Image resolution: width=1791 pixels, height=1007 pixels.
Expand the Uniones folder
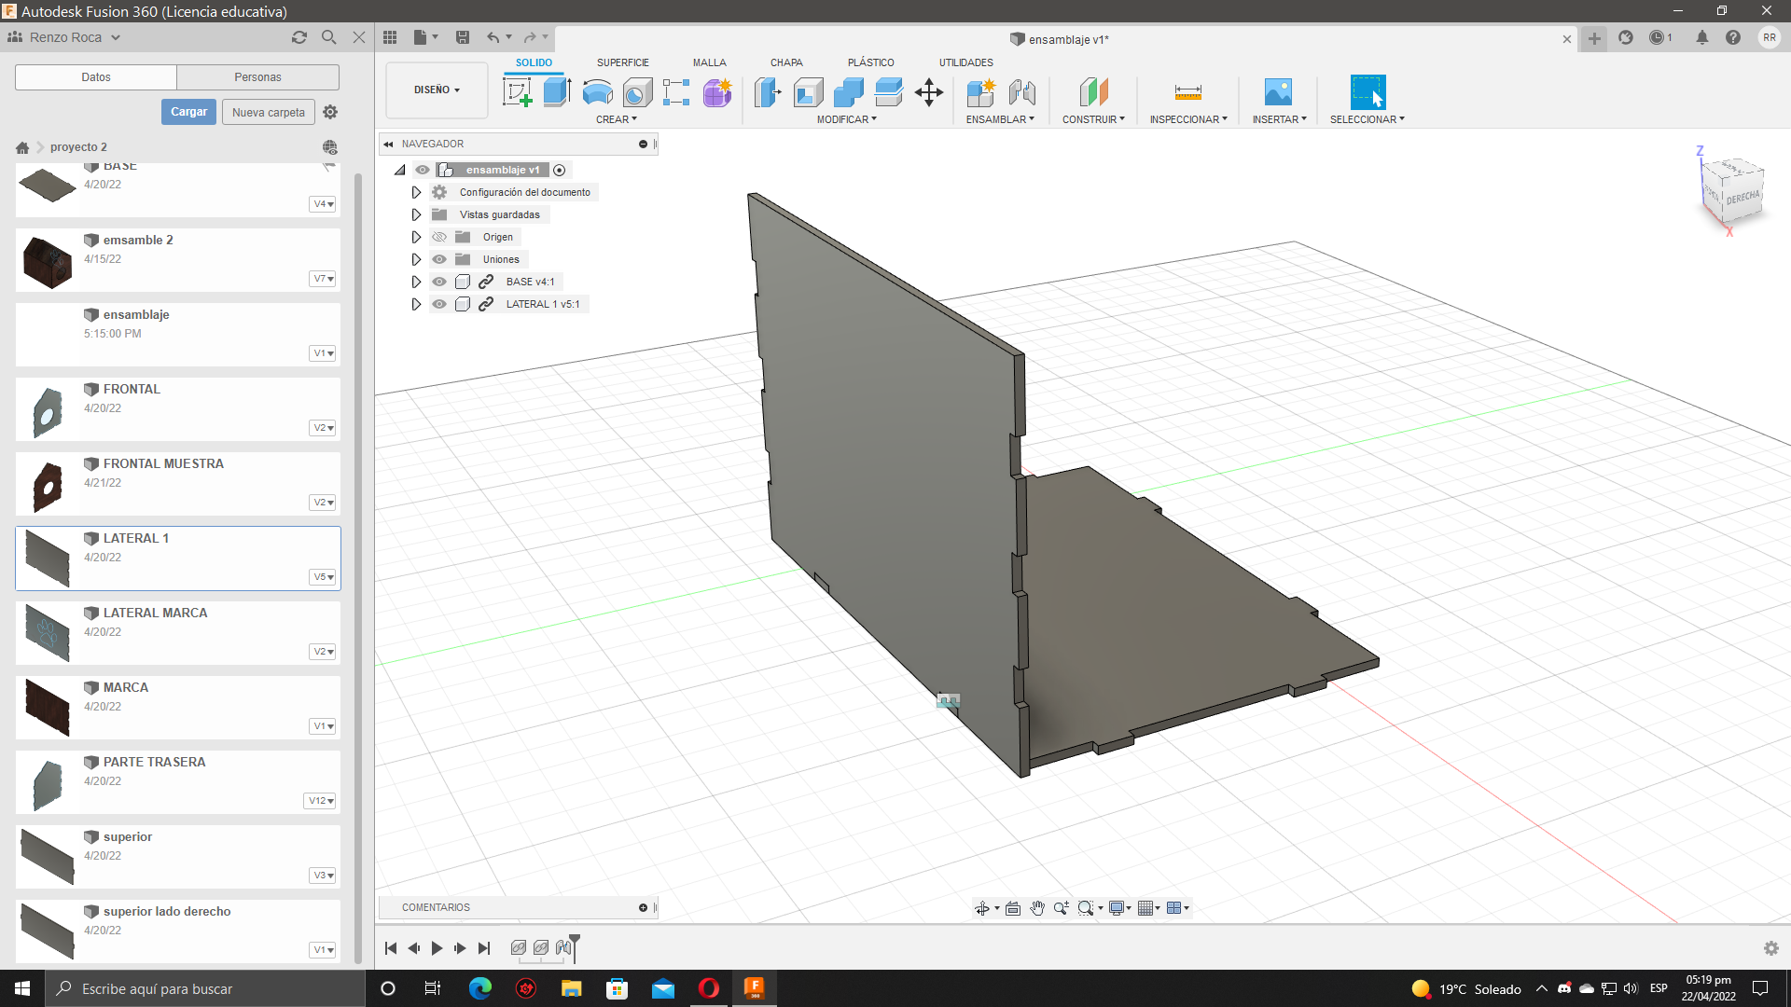click(x=416, y=259)
